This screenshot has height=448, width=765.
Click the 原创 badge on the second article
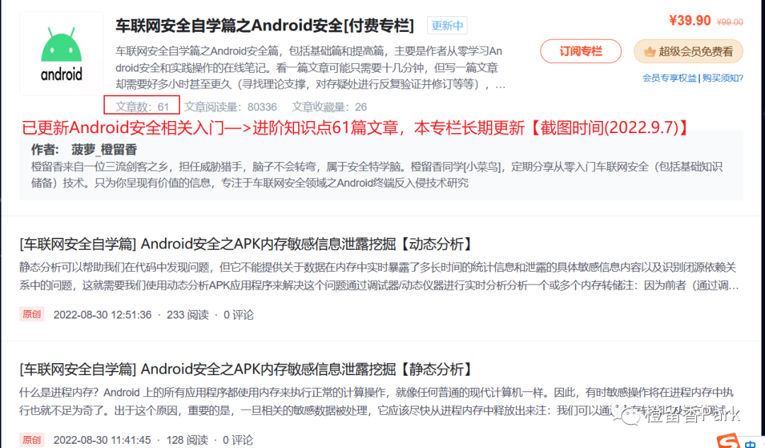click(31, 440)
